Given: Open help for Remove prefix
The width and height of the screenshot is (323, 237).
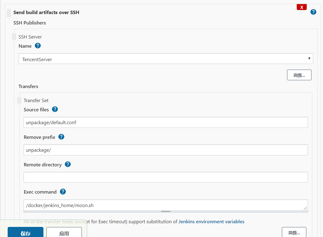Looking at the screenshot, I should point(61,137).
